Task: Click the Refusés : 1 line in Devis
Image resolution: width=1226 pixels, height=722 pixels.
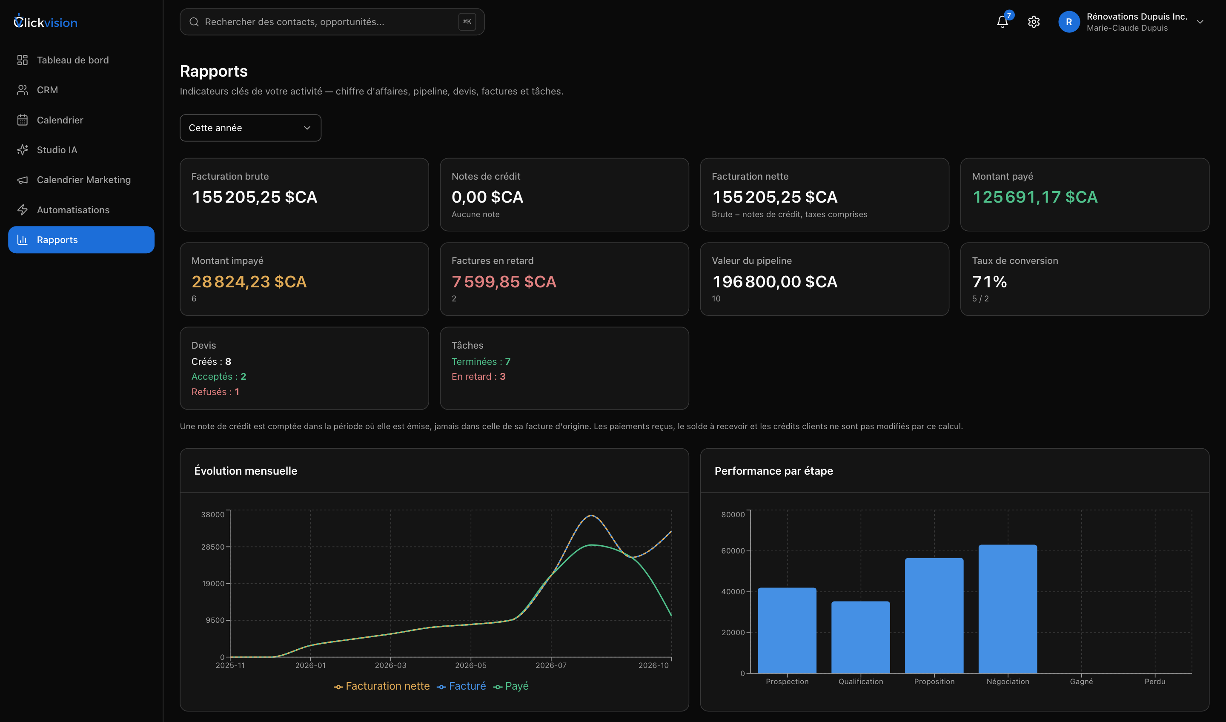Action: (215, 392)
